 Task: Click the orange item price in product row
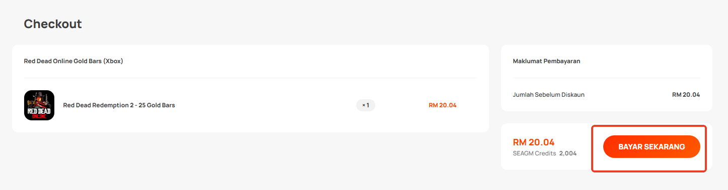[443, 105]
